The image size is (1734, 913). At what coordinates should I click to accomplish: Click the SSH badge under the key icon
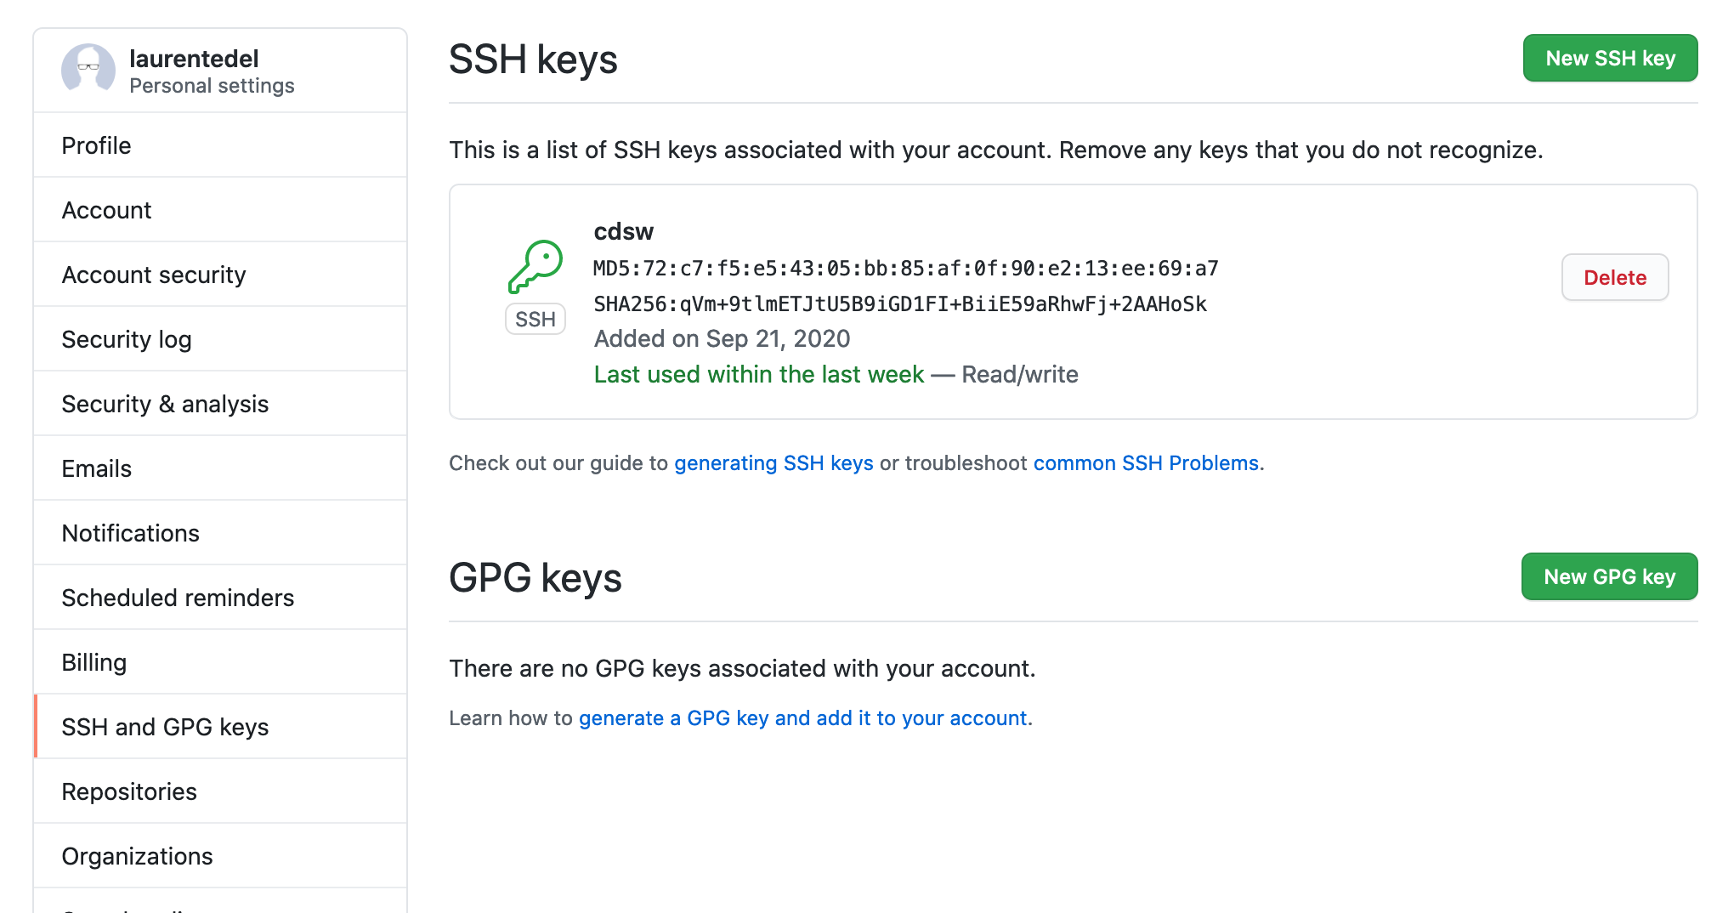click(x=535, y=319)
